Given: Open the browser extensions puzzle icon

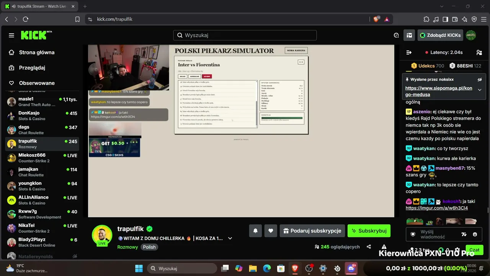Looking at the screenshot, I should point(426,19).
